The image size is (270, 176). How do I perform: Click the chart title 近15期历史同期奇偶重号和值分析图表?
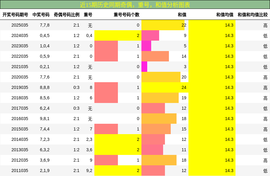[135, 4]
